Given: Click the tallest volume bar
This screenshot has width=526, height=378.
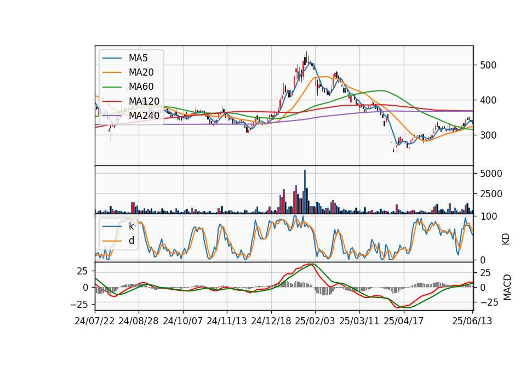Looking at the screenshot, I should tap(305, 192).
